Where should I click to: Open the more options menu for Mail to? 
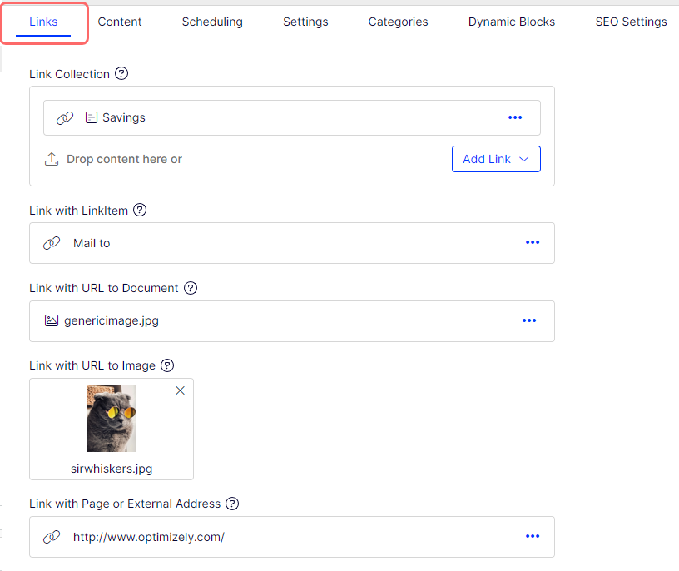pos(533,242)
